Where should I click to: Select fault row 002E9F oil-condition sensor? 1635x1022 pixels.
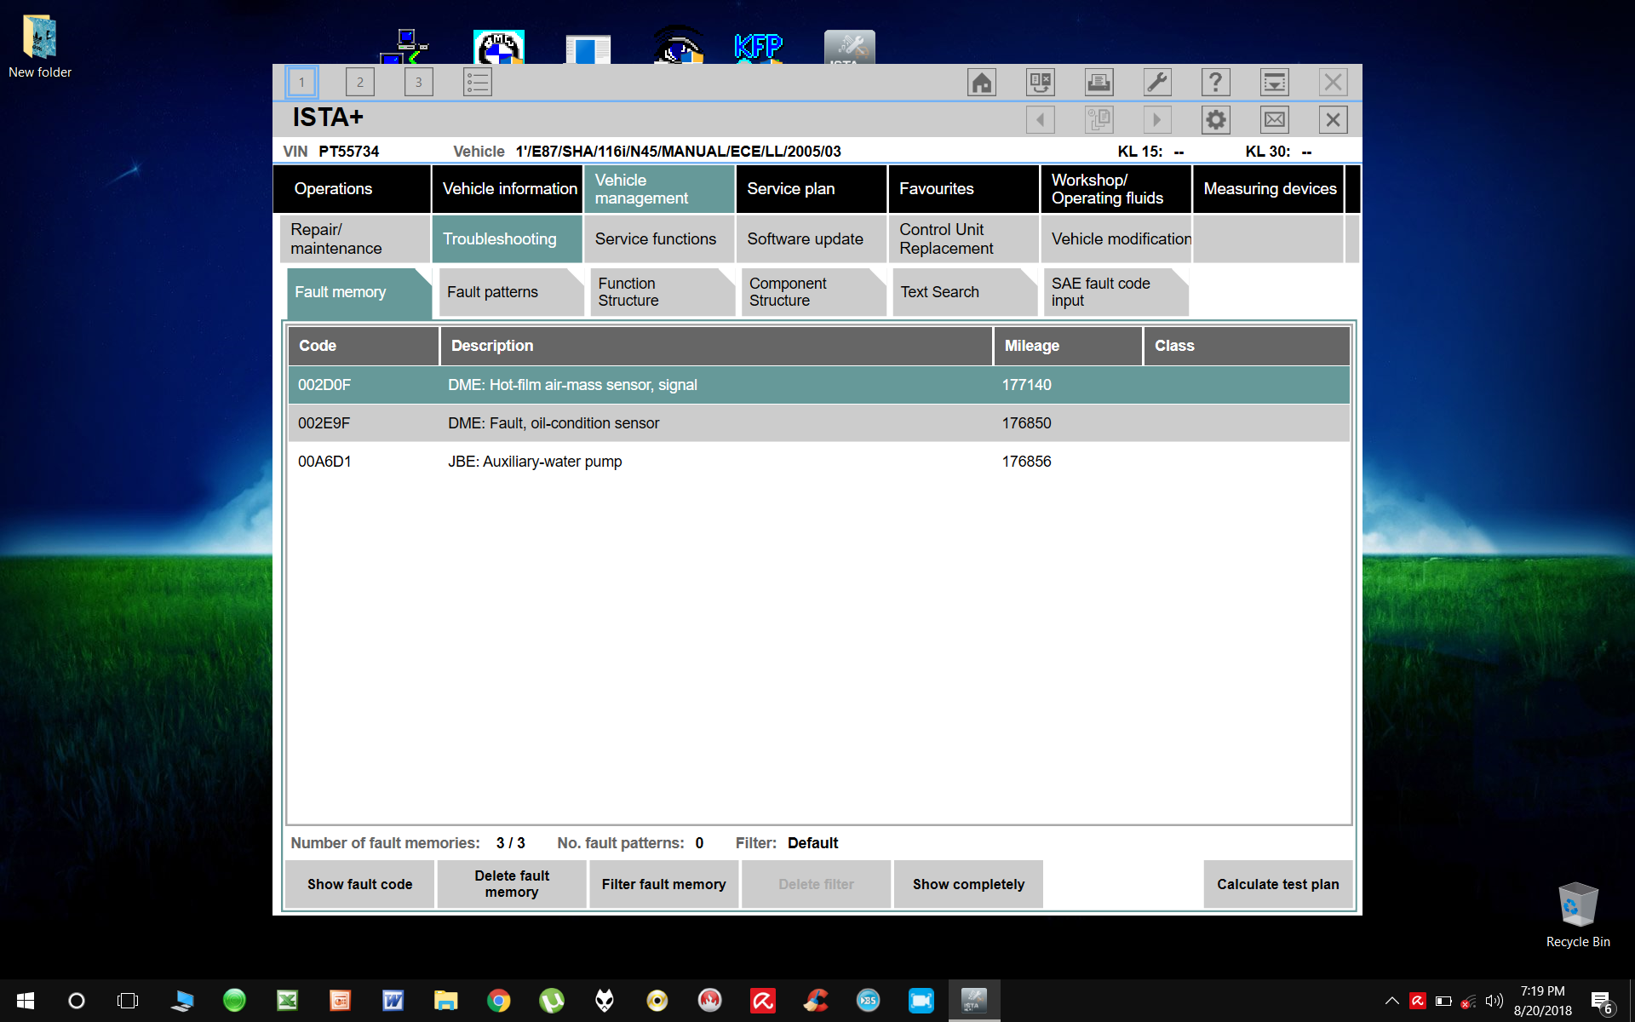(819, 423)
